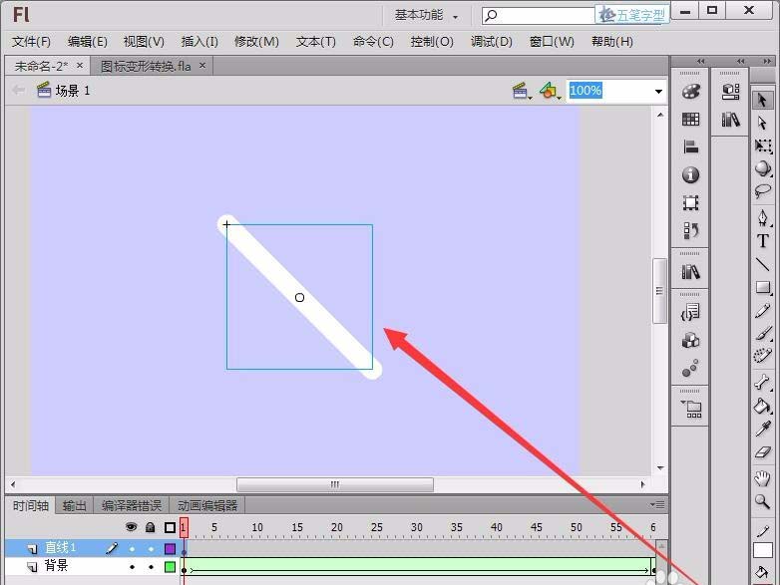Open the Properties panel icon

[x=730, y=92]
